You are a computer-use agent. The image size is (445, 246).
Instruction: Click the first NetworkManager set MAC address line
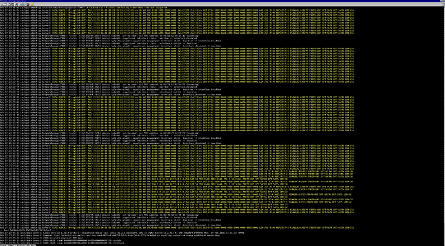[x=100, y=36]
